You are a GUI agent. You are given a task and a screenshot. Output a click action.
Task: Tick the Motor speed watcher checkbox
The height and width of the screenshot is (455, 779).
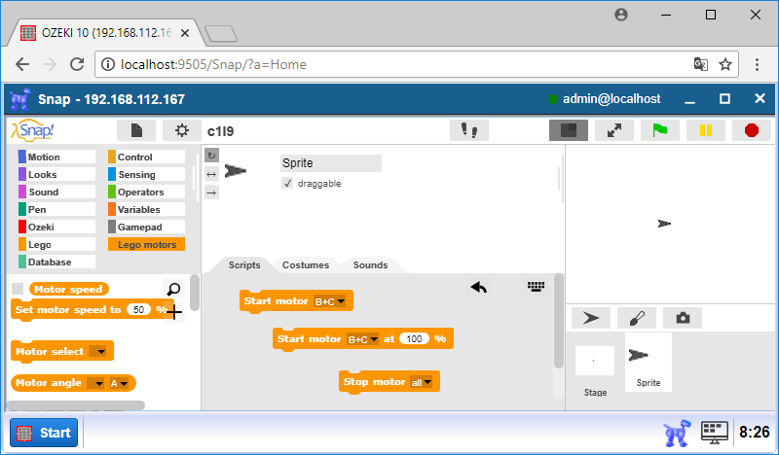(18, 289)
